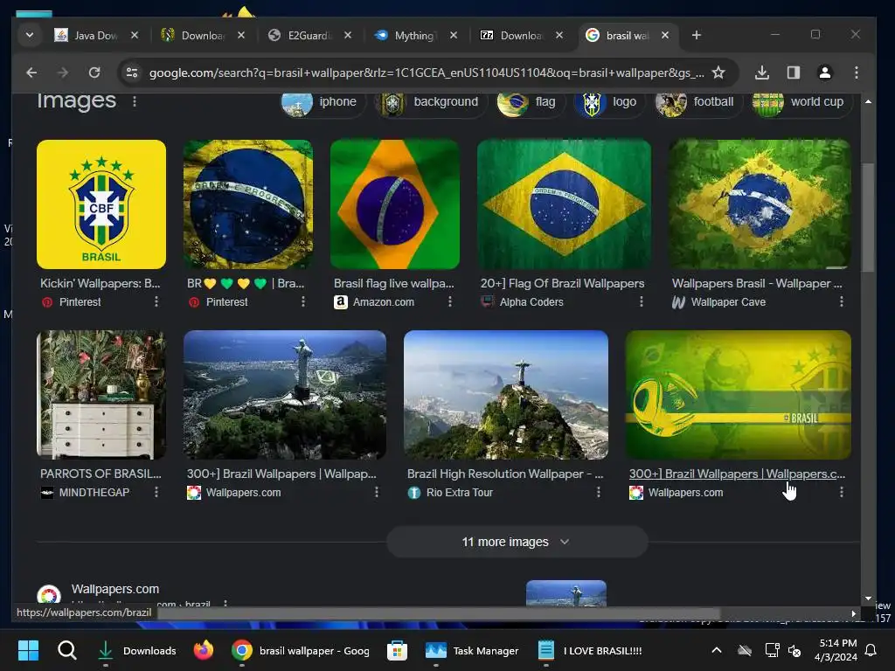Open options menu for Rio Extra Tour result
This screenshot has height=671, width=895.
tap(598, 493)
